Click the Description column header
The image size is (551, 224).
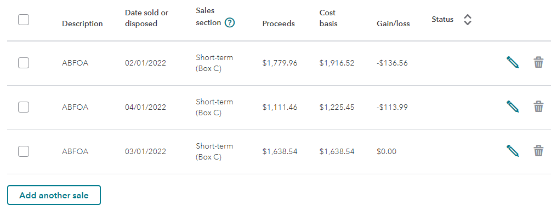[82, 23]
